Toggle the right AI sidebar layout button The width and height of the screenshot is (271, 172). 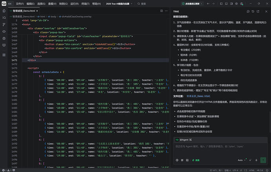[x=231, y=4]
